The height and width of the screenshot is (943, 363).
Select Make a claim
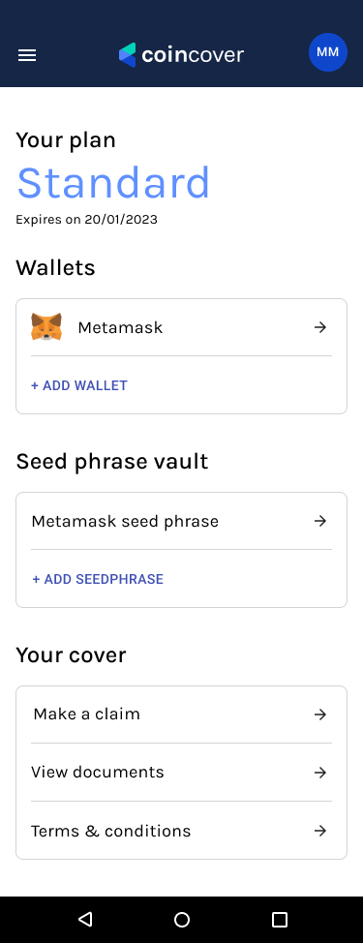(x=182, y=715)
